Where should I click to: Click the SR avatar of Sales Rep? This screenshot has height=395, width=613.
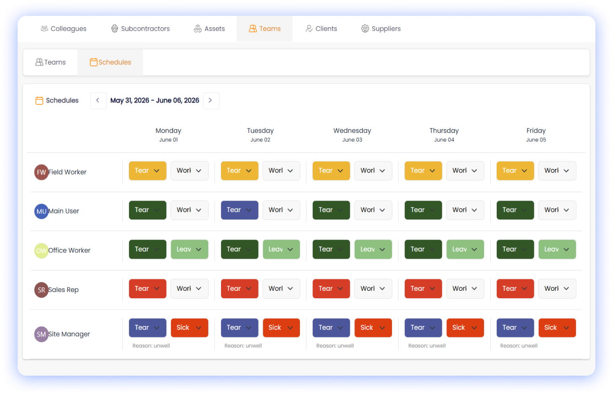(41, 290)
